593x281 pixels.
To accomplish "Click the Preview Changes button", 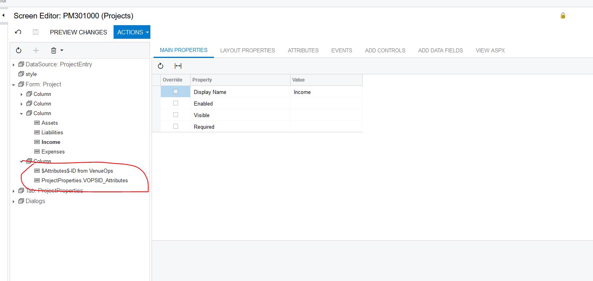I will point(78,32).
